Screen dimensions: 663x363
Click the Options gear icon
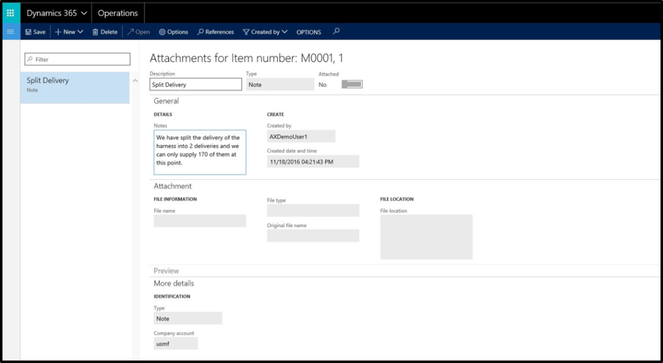(163, 32)
